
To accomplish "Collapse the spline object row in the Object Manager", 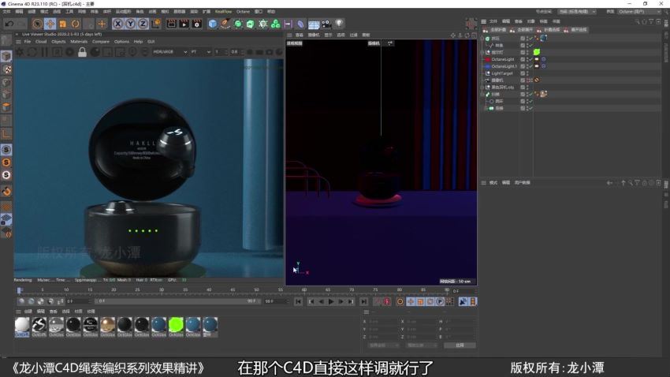I will tap(483, 94).
